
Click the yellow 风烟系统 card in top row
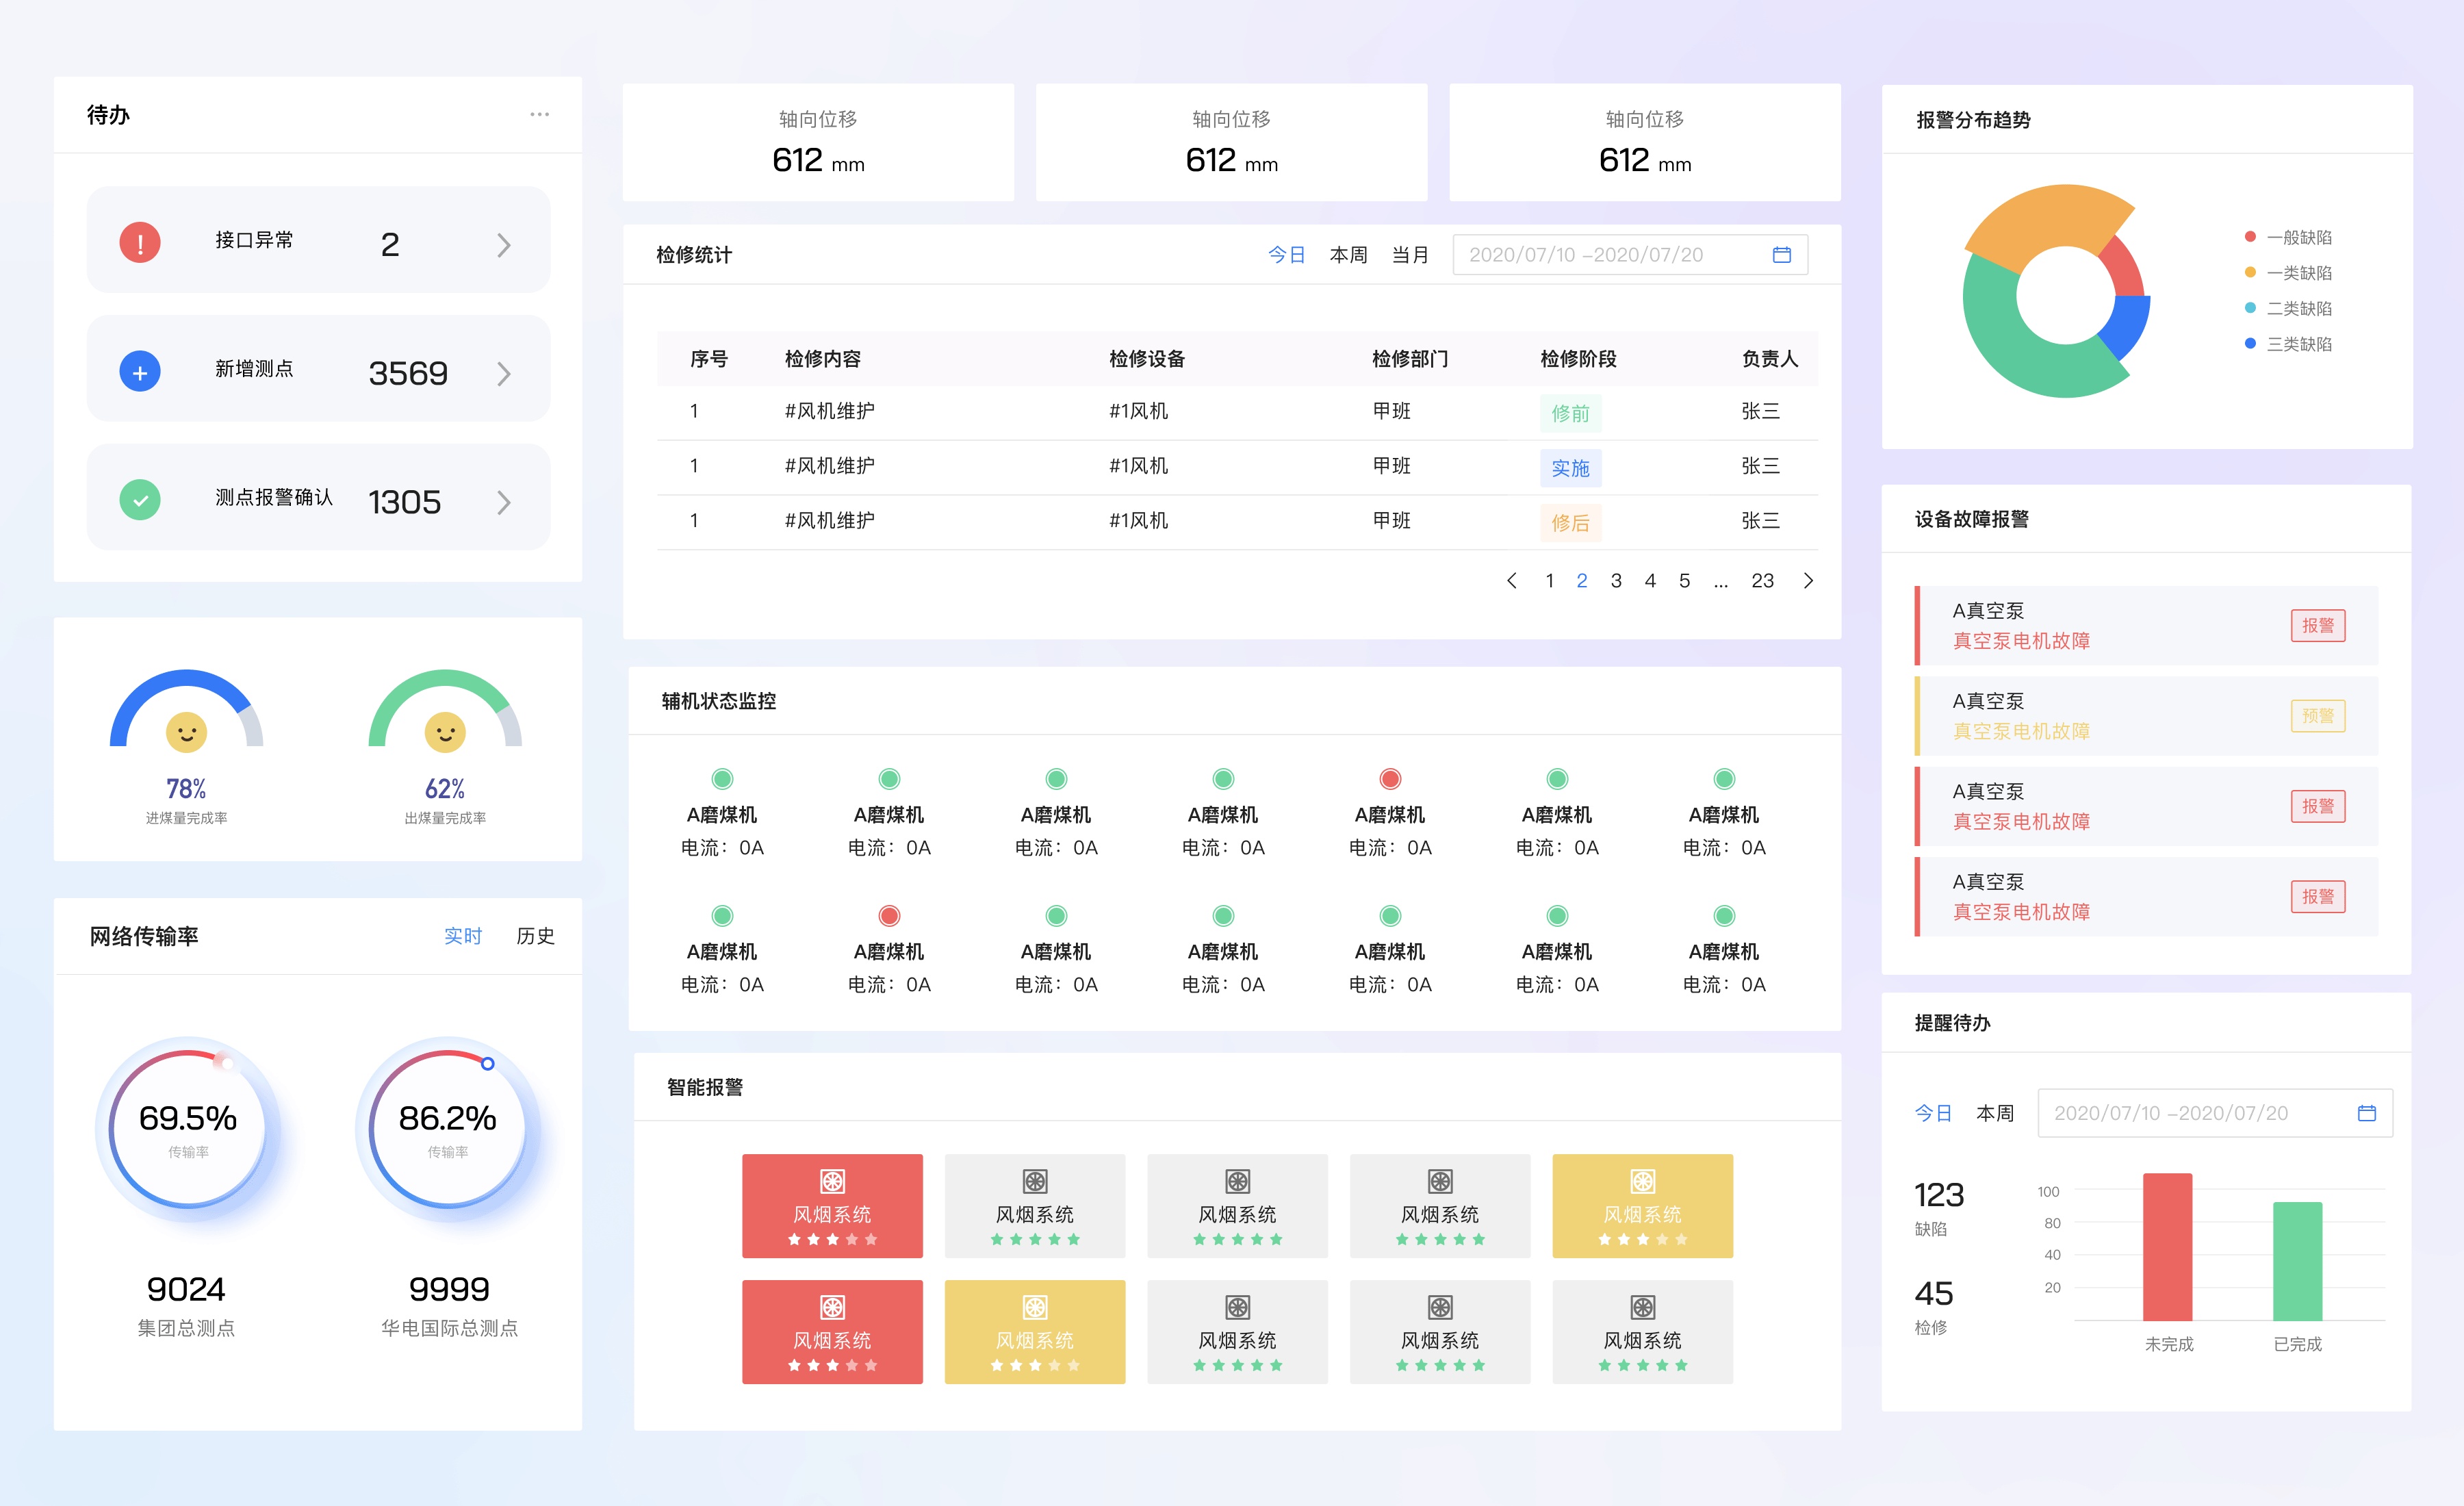point(1641,1205)
